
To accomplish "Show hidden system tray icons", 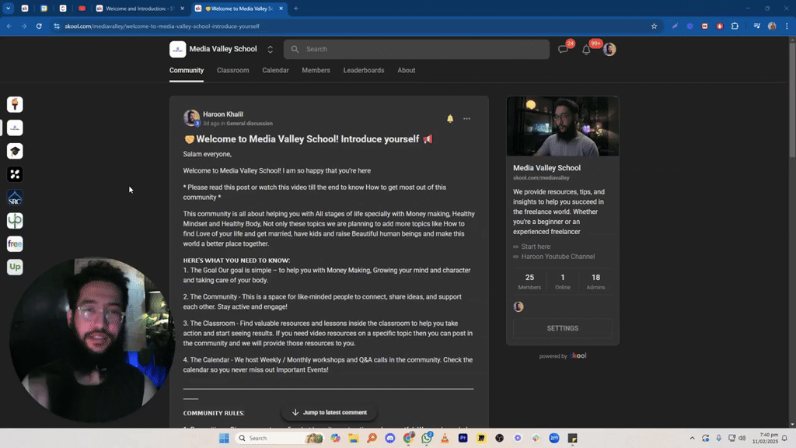I will click(x=692, y=438).
